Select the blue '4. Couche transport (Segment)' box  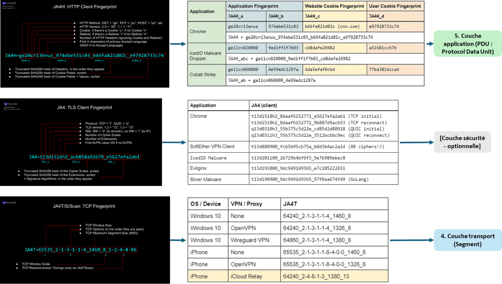468,240
